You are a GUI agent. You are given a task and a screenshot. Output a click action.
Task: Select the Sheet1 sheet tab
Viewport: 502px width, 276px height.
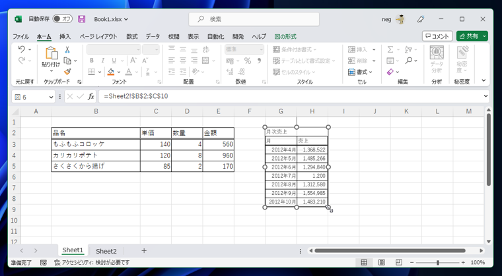[x=73, y=250]
